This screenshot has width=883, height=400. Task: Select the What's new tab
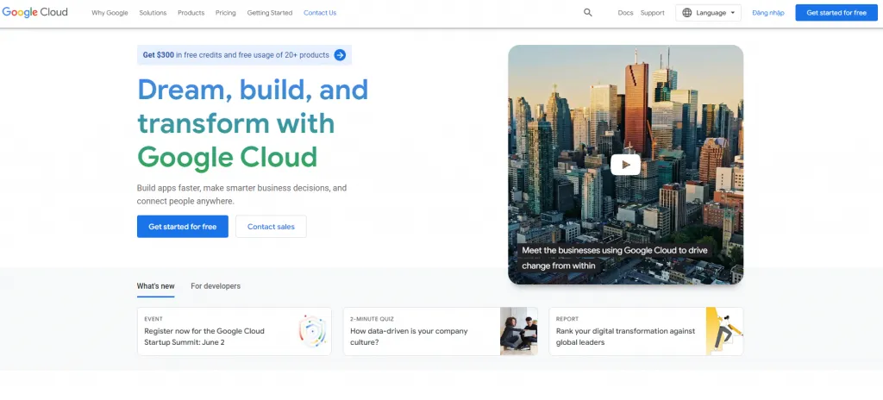click(155, 286)
